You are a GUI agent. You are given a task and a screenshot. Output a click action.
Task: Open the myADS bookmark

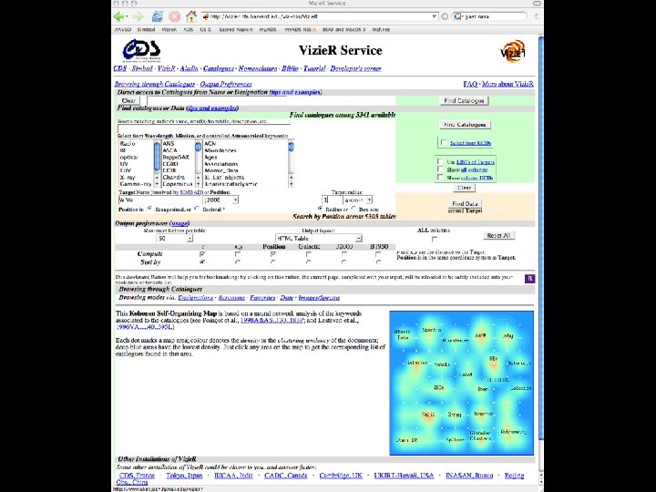(x=268, y=30)
